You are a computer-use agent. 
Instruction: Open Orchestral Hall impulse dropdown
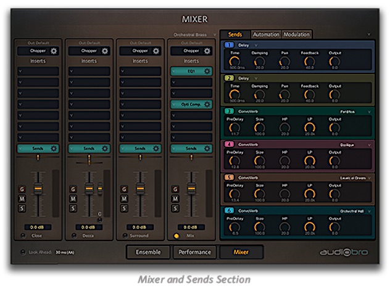(x=369, y=211)
